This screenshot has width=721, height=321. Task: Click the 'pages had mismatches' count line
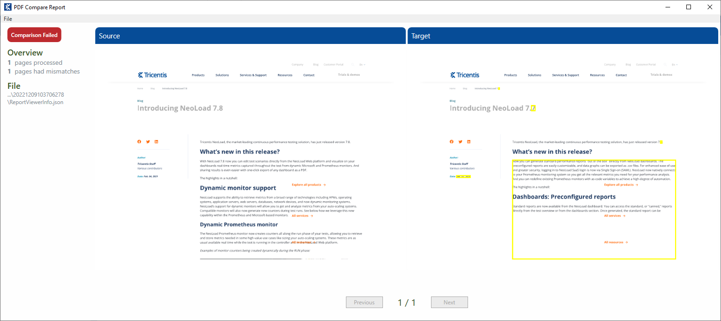(x=43, y=71)
